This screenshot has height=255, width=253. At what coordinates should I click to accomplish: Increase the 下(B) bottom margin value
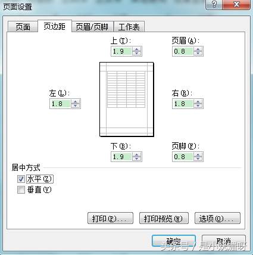[x=137, y=154]
